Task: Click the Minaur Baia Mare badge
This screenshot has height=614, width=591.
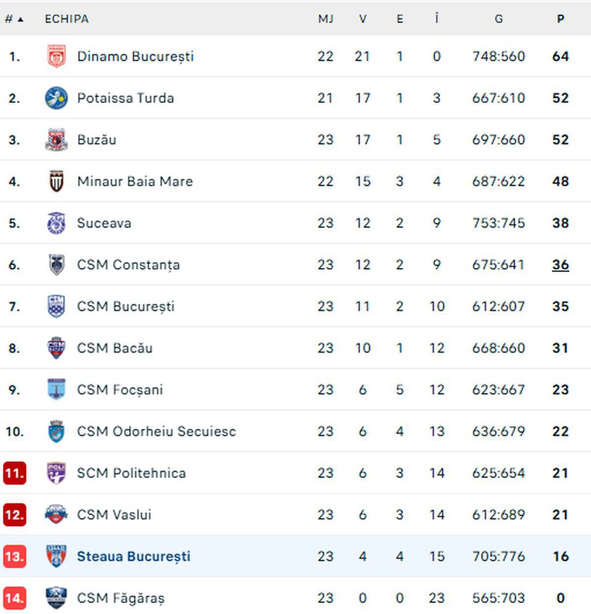Action: coord(57,181)
